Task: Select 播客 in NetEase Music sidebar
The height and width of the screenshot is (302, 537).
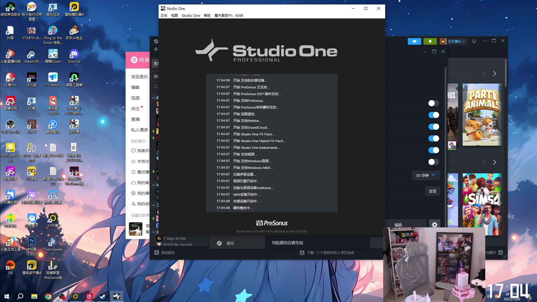Action: [x=135, y=87]
